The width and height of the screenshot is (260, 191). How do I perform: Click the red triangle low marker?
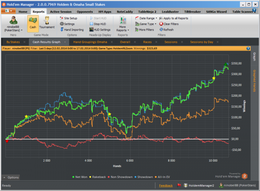pyautogui.click(x=7, y=141)
